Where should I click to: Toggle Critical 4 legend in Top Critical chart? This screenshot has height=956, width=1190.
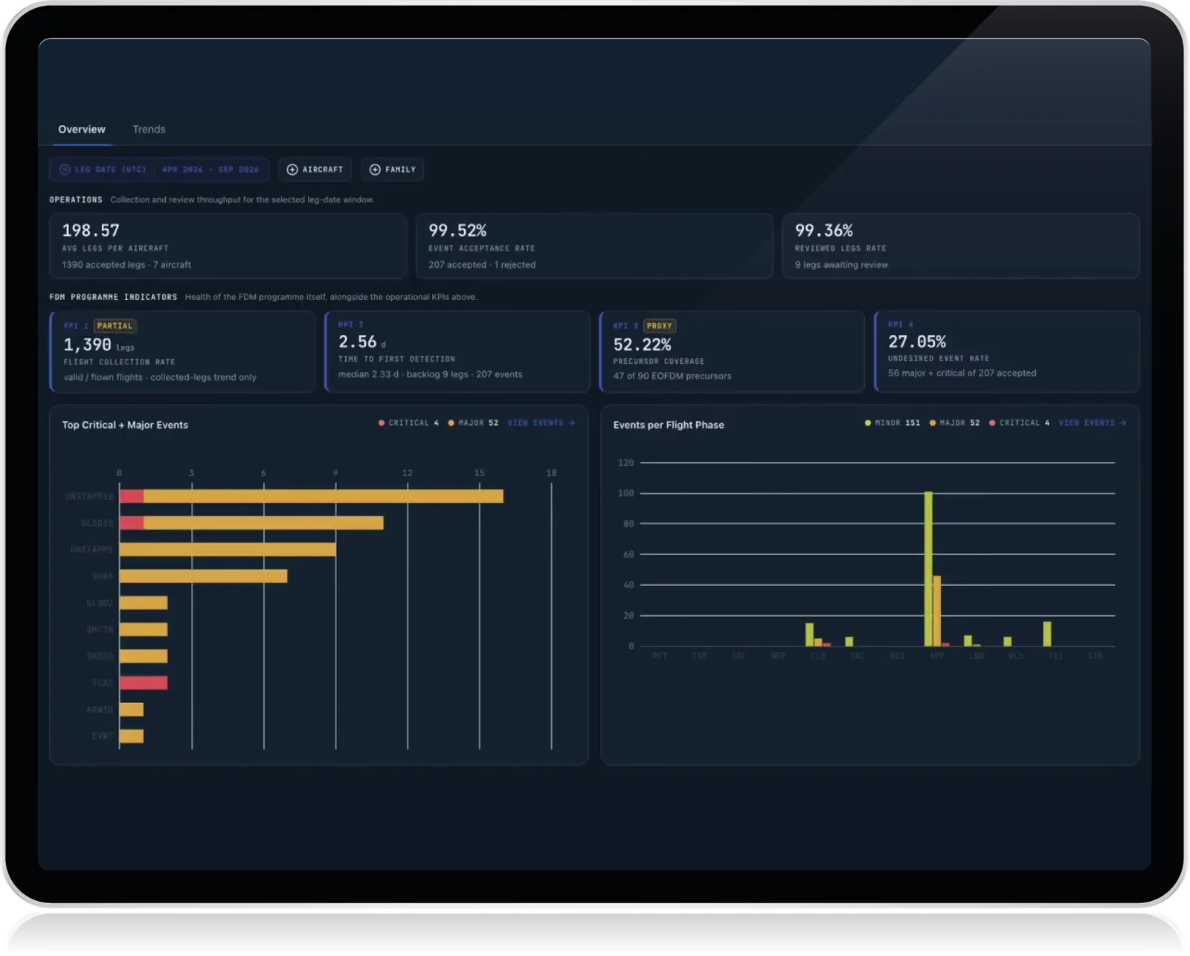pos(409,423)
